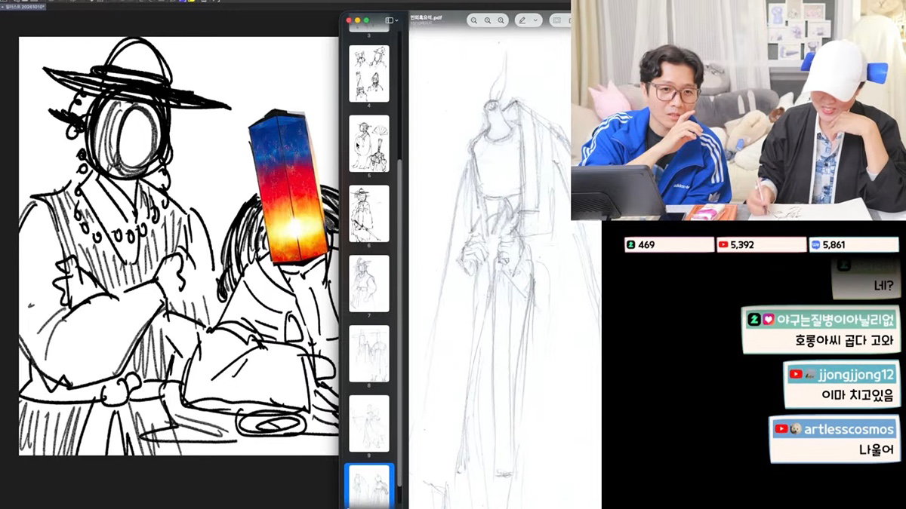
Task: Click the chat message '나울어'
Action: point(876,450)
